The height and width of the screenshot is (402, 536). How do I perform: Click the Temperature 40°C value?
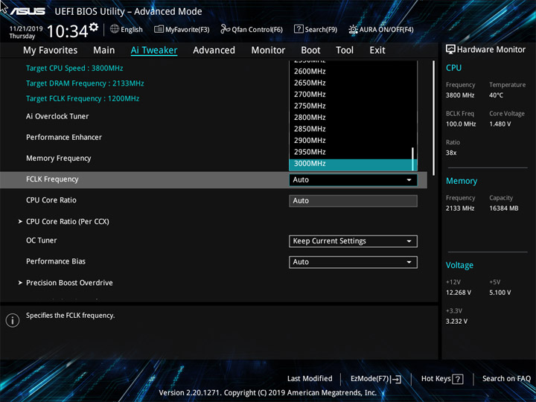[x=496, y=95]
